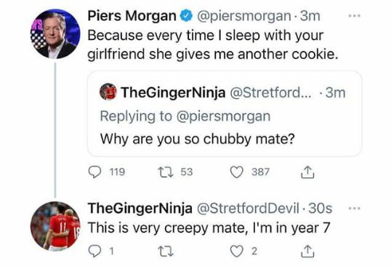Open Piers Morgan's profile picture

(x=55, y=34)
